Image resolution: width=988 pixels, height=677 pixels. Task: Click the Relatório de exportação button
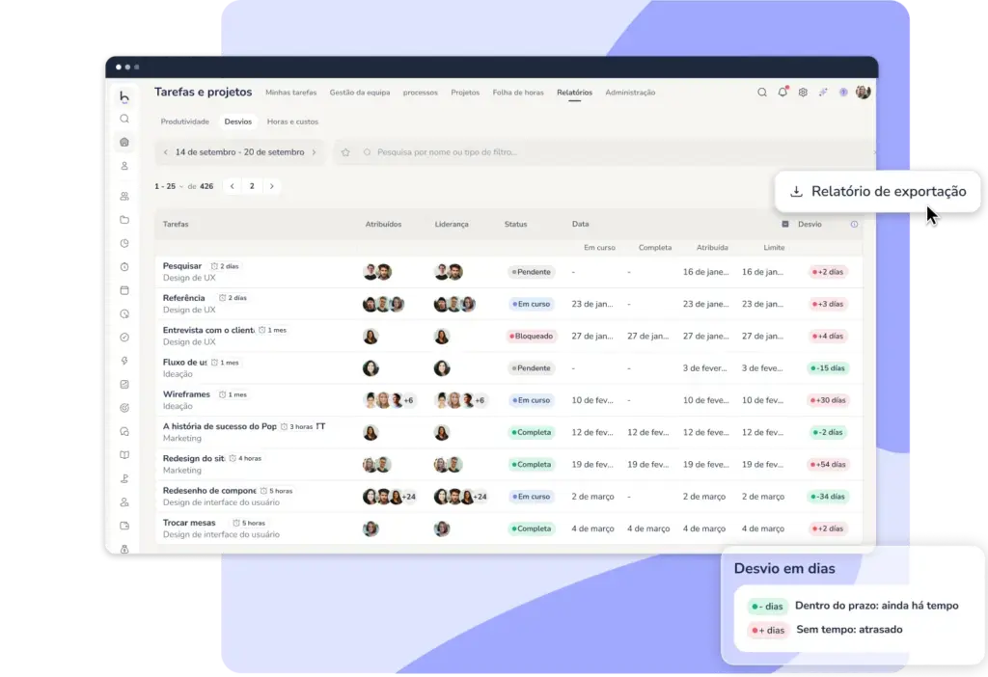click(x=878, y=192)
